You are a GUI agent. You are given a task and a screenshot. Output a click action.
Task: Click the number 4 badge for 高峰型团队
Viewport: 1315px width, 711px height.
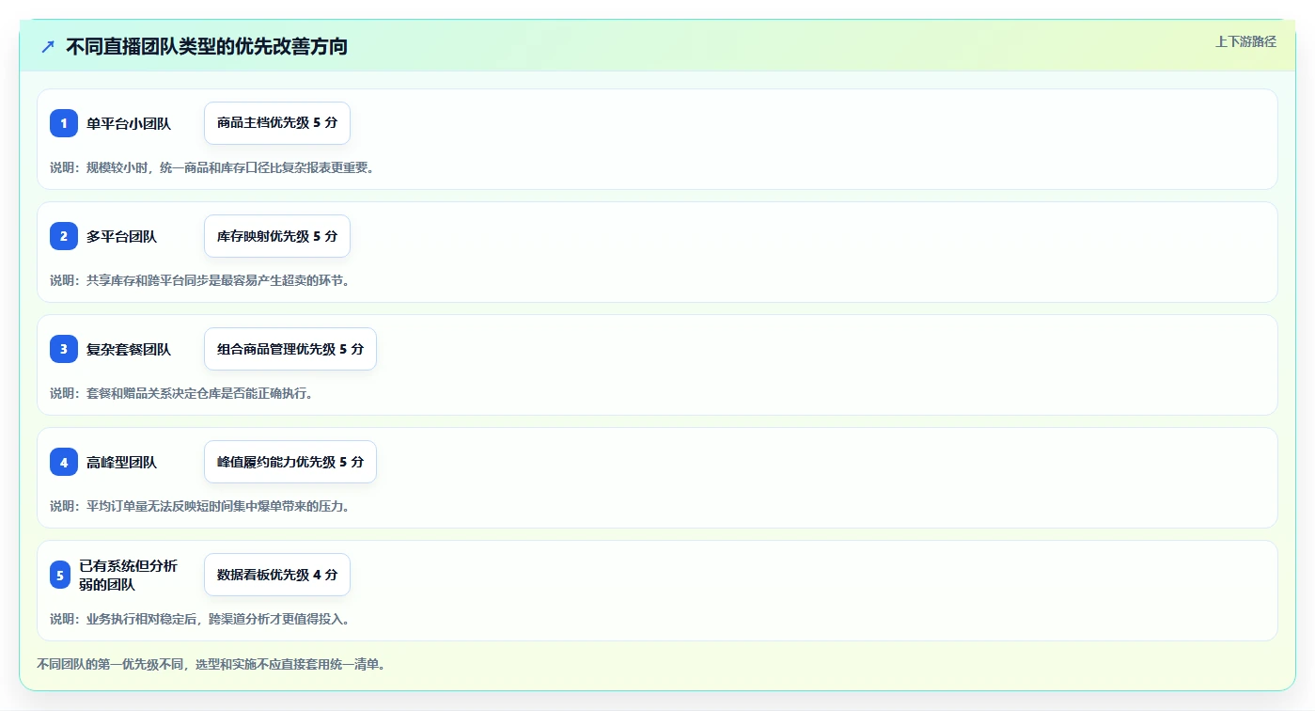tap(64, 462)
